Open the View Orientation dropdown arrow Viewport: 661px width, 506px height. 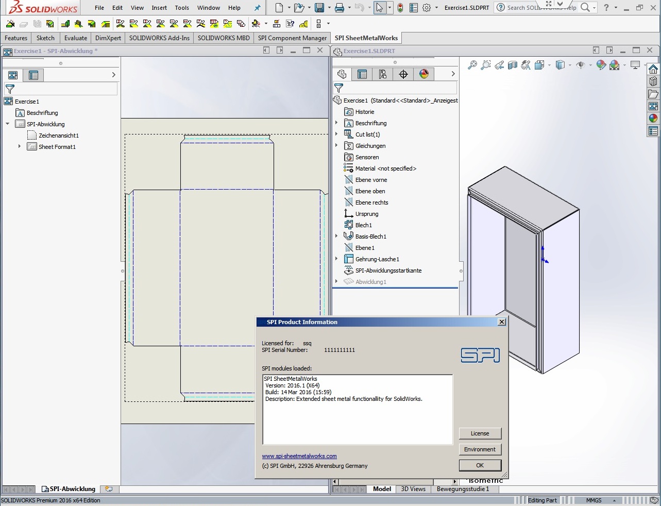pyautogui.click(x=549, y=65)
